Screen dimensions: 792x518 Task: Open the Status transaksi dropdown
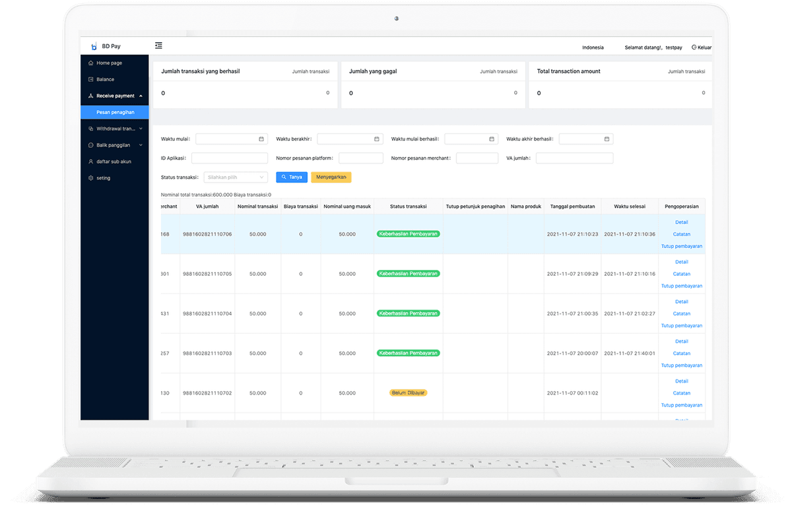(x=235, y=178)
